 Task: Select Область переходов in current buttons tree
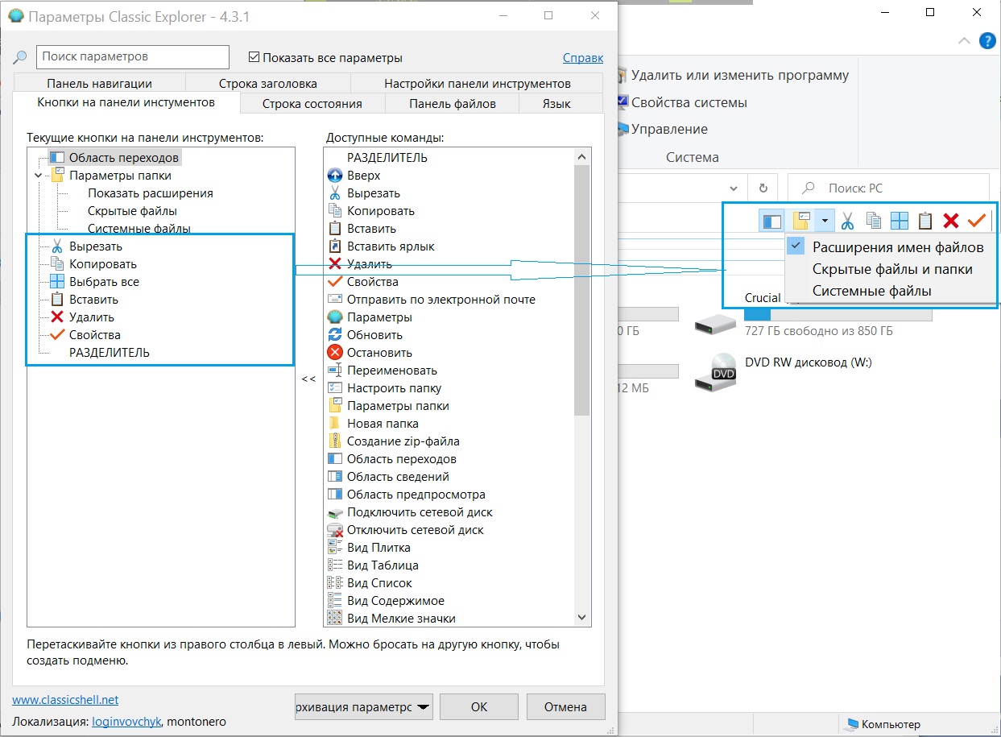pos(124,158)
